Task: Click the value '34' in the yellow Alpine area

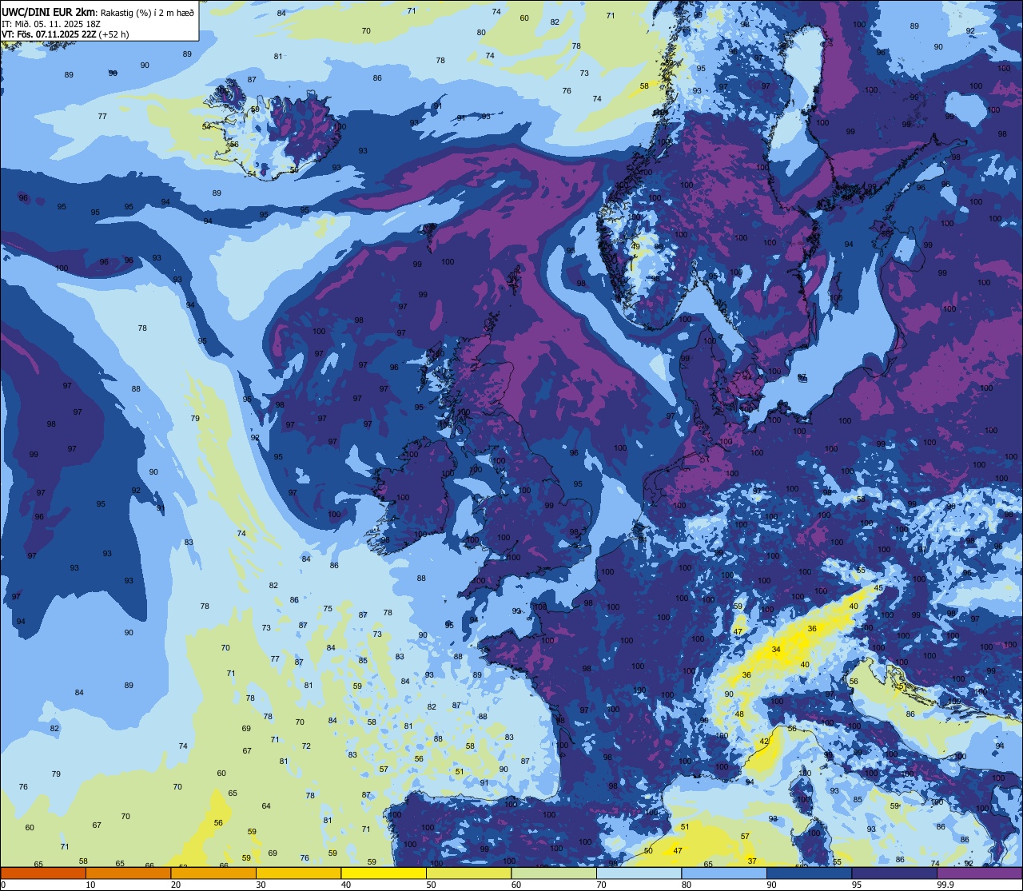Action: [x=776, y=650]
